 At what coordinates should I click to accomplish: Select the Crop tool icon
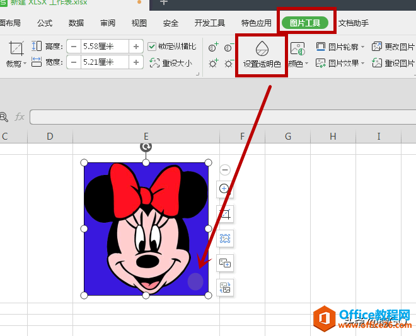pos(16,48)
